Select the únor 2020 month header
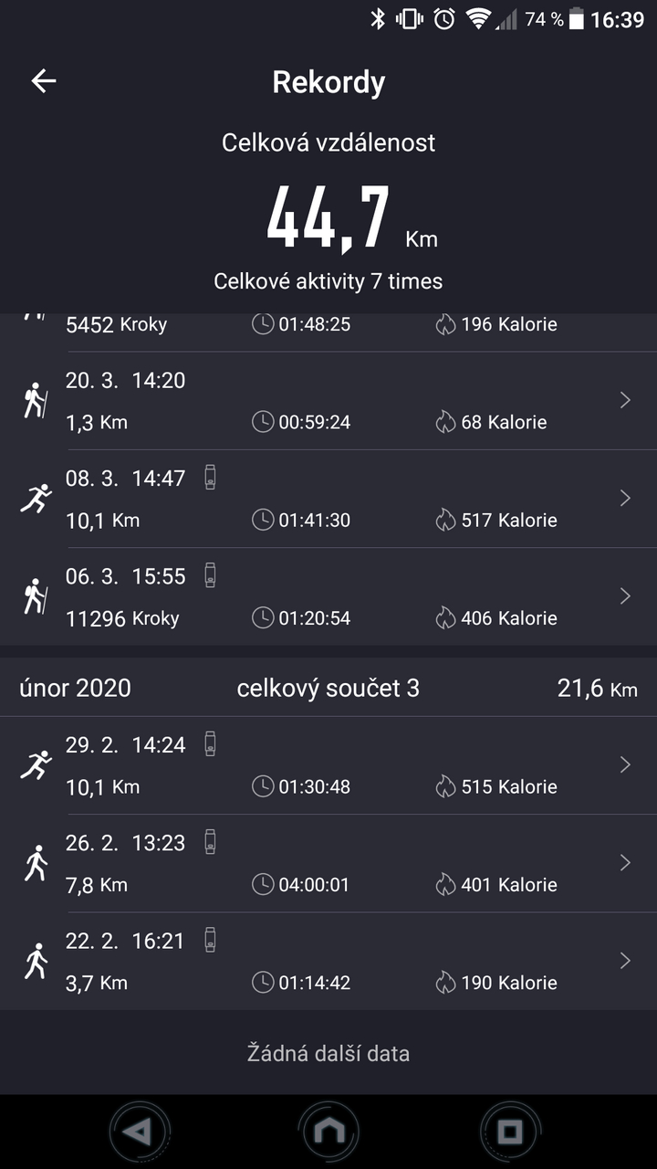 (x=76, y=688)
